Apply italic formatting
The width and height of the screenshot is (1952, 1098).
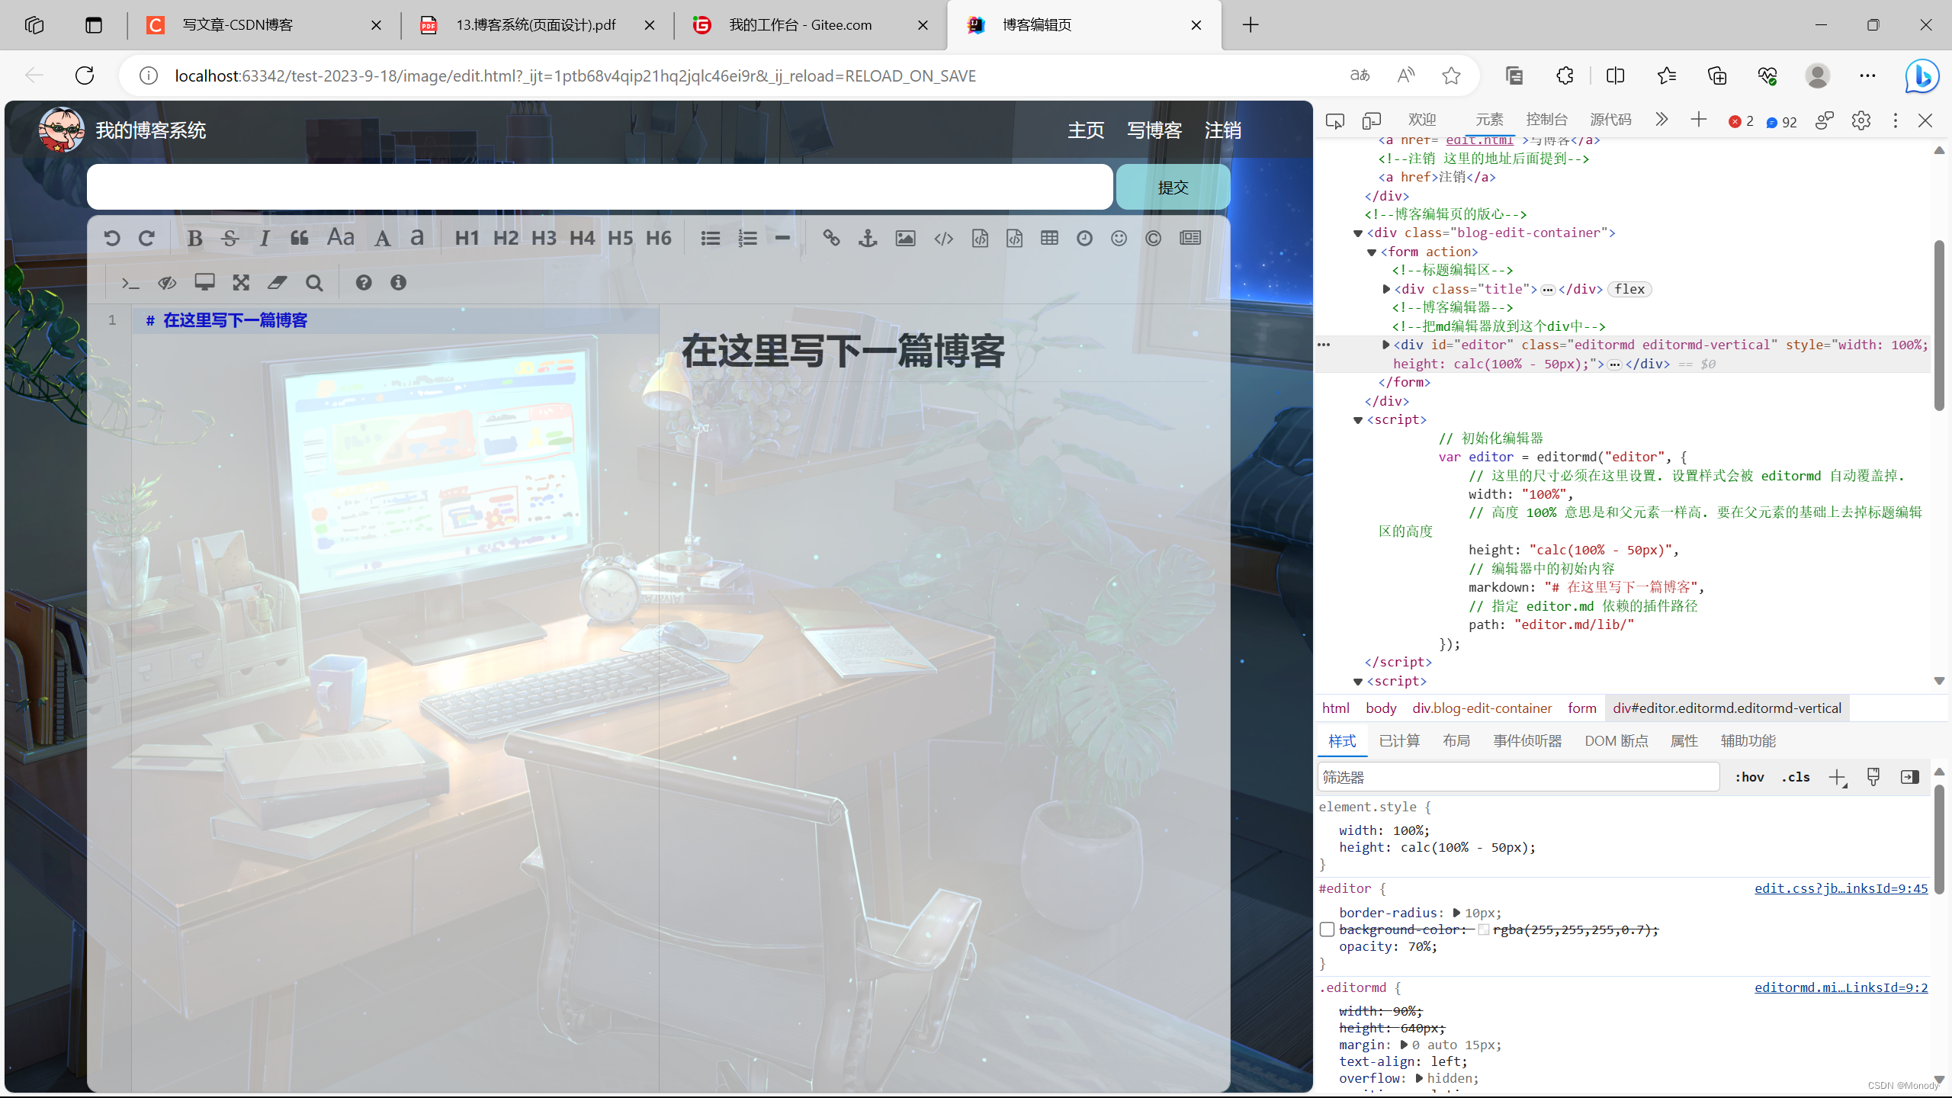[x=265, y=239]
